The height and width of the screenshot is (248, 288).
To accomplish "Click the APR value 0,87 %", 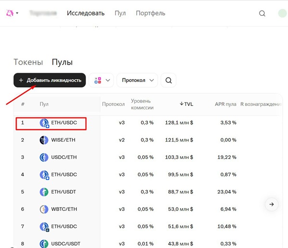I will 228,174.
